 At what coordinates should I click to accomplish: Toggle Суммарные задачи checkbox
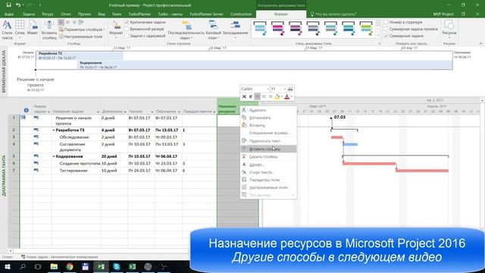(x=386, y=36)
